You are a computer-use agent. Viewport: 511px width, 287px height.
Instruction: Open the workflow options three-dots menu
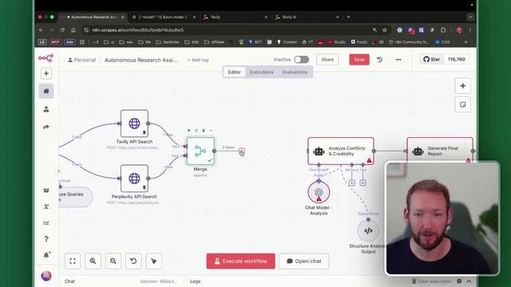click(398, 60)
